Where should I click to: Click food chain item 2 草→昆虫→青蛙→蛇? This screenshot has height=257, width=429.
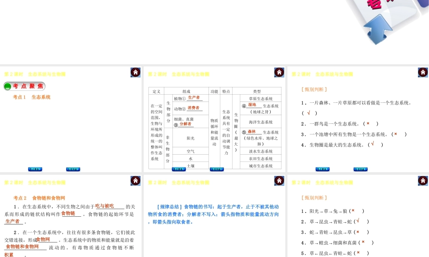(x=335, y=221)
